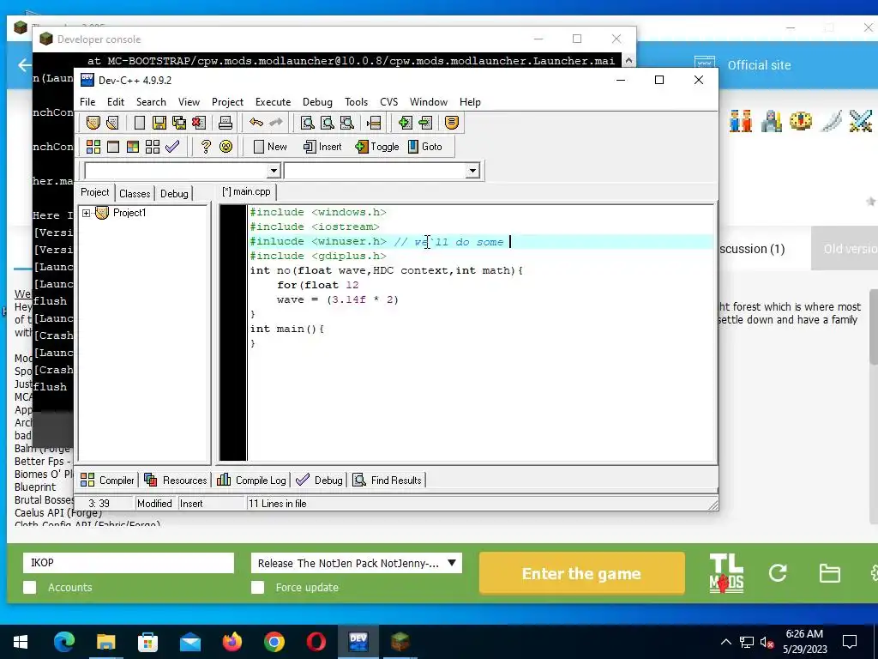Click the Print icon in Dev-C++ toolbar
The width and height of the screenshot is (878, 659).
226,123
